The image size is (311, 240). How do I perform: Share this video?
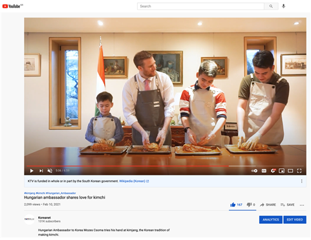(x=268, y=204)
